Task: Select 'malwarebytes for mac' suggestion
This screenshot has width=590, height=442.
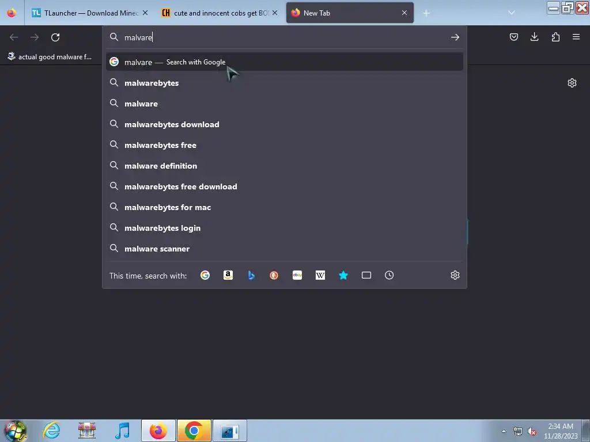Action: [285, 207]
